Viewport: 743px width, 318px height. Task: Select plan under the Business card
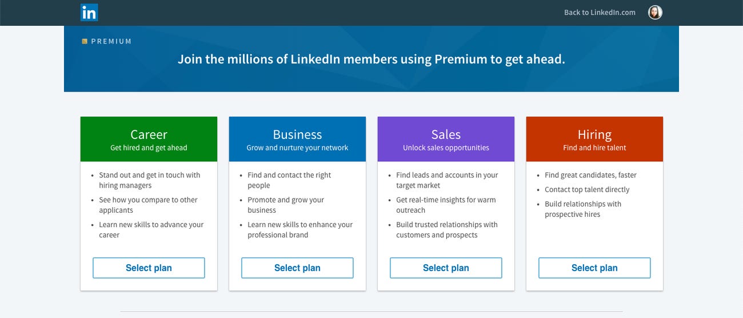point(297,268)
